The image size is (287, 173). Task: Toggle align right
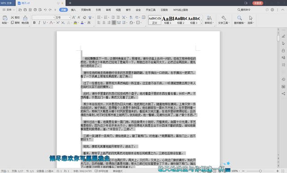[x=109, y=23]
